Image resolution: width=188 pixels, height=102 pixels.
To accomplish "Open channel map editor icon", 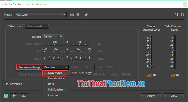I will pos(176,15).
